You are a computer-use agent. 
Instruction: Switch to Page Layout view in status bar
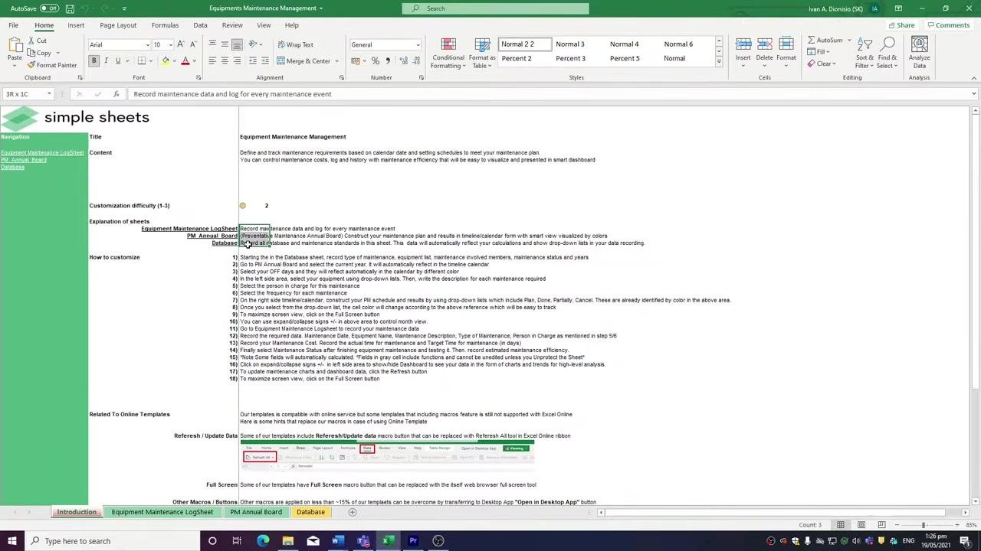tap(861, 525)
